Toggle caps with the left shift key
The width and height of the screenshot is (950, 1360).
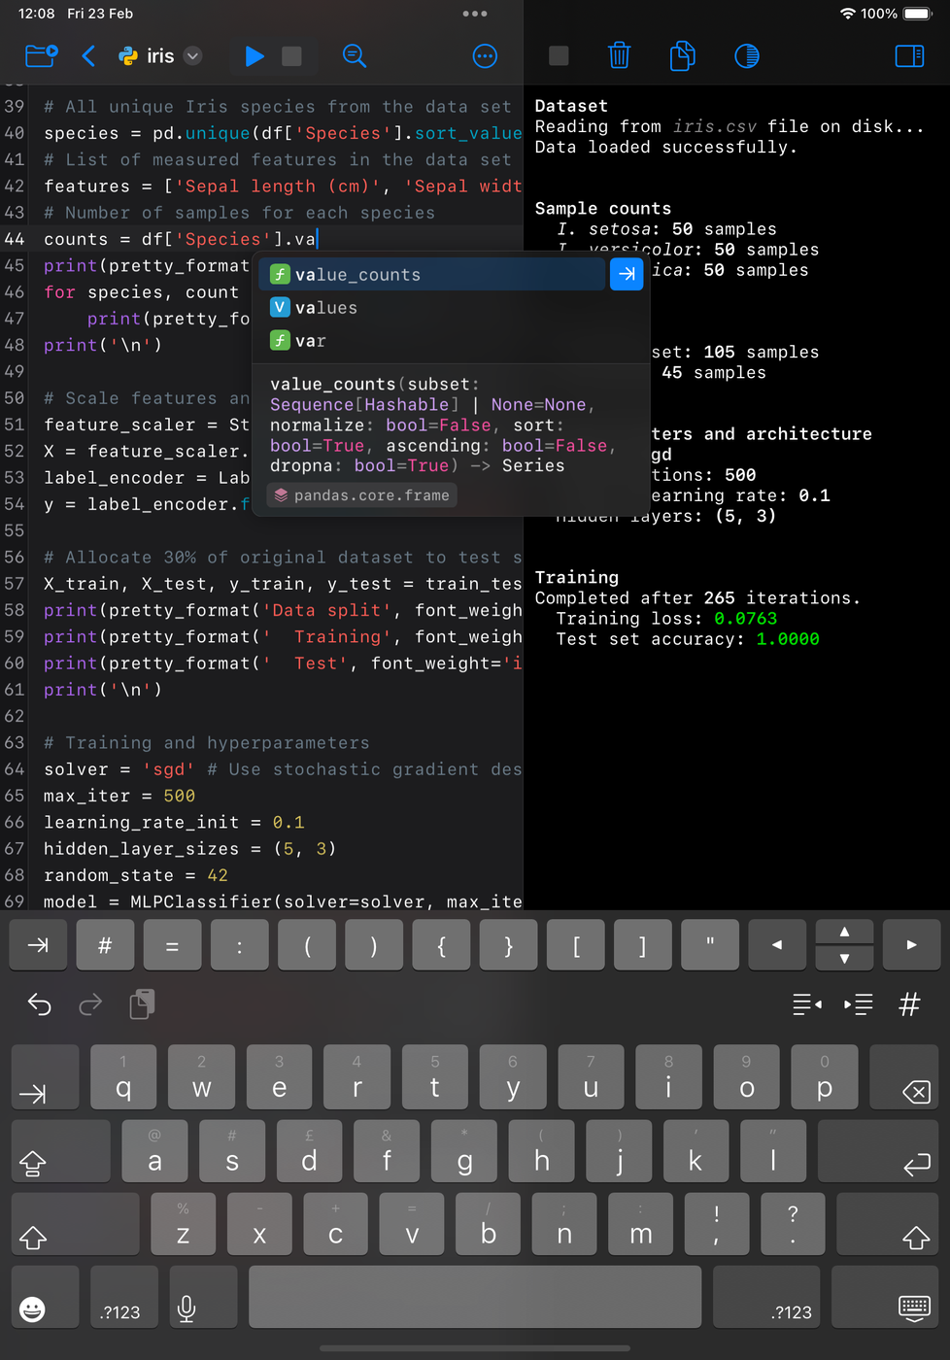click(x=33, y=1237)
